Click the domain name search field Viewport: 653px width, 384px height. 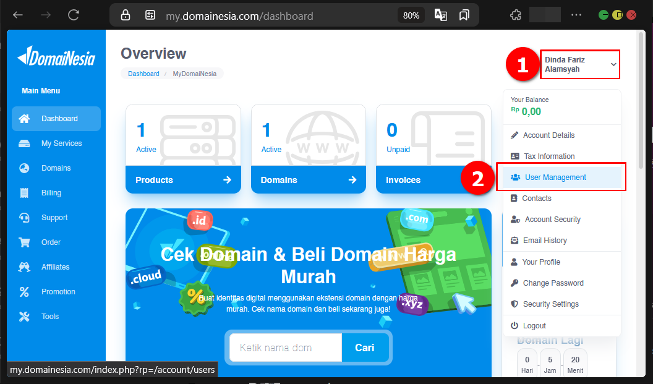coord(286,348)
